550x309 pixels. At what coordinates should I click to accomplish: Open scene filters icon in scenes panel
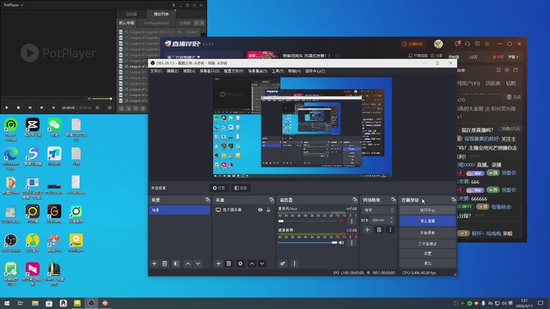[176, 264]
